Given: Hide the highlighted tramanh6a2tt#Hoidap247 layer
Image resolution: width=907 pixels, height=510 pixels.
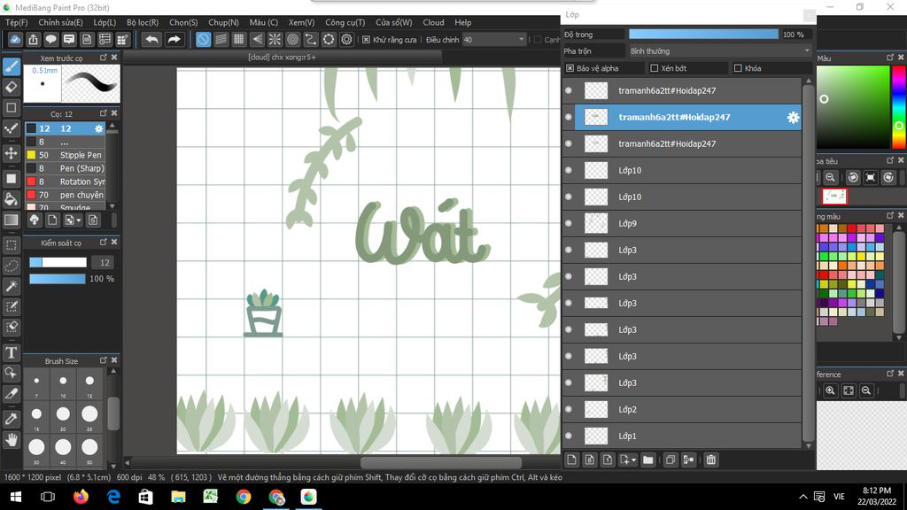Looking at the screenshot, I should [569, 117].
